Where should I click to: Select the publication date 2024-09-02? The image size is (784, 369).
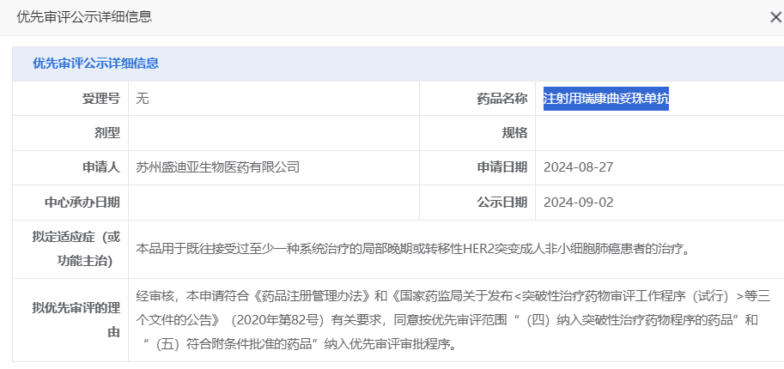pos(578,203)
